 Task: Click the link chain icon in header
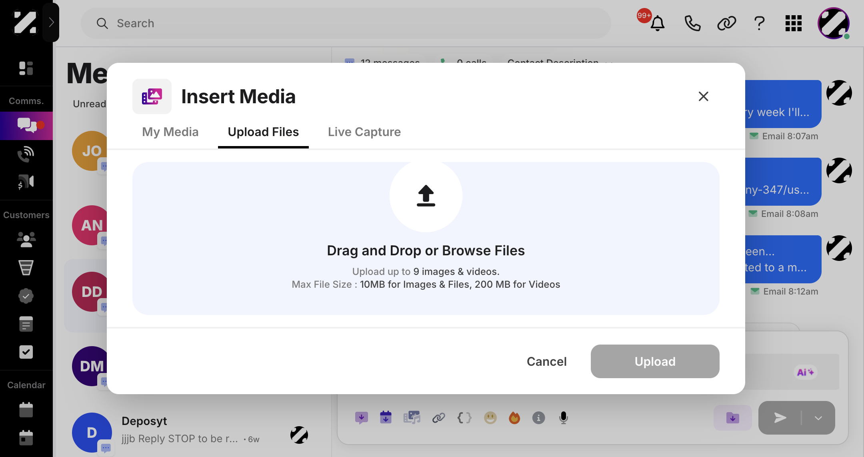point(726,23)
